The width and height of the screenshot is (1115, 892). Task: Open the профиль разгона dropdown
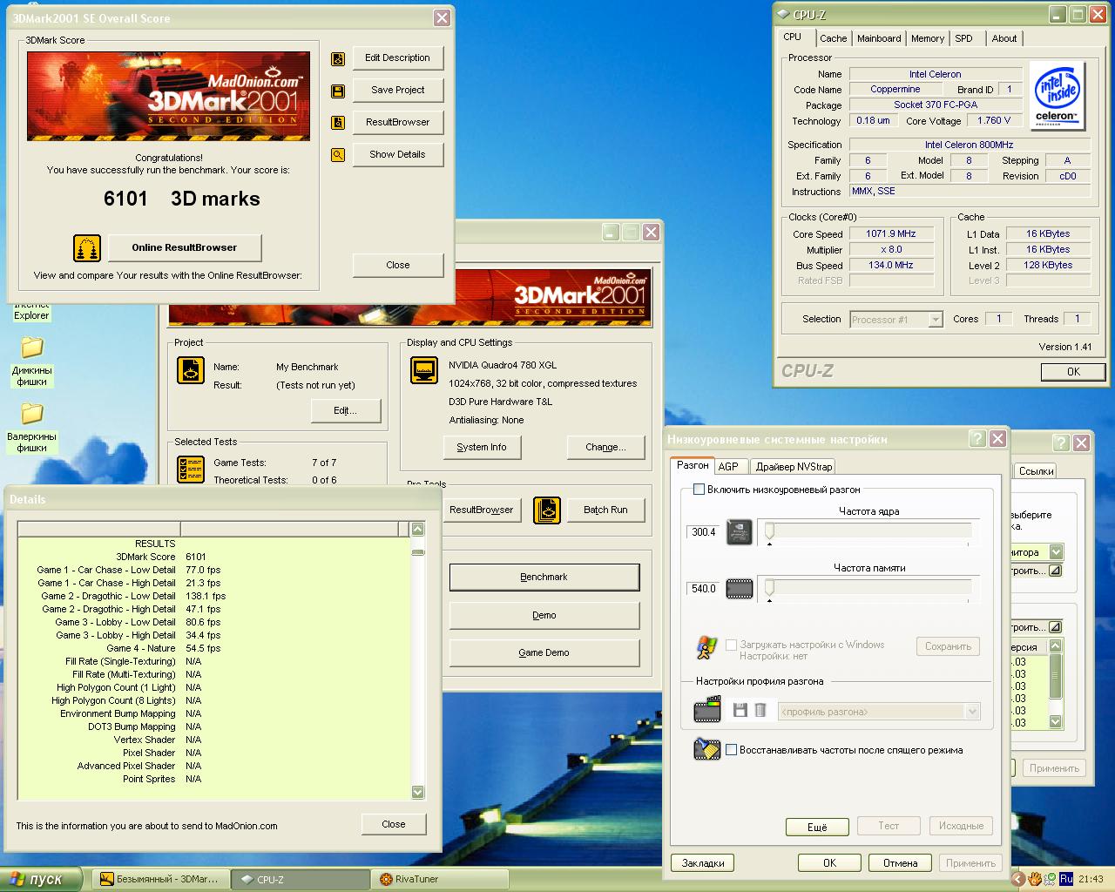[x=972, y=712]
